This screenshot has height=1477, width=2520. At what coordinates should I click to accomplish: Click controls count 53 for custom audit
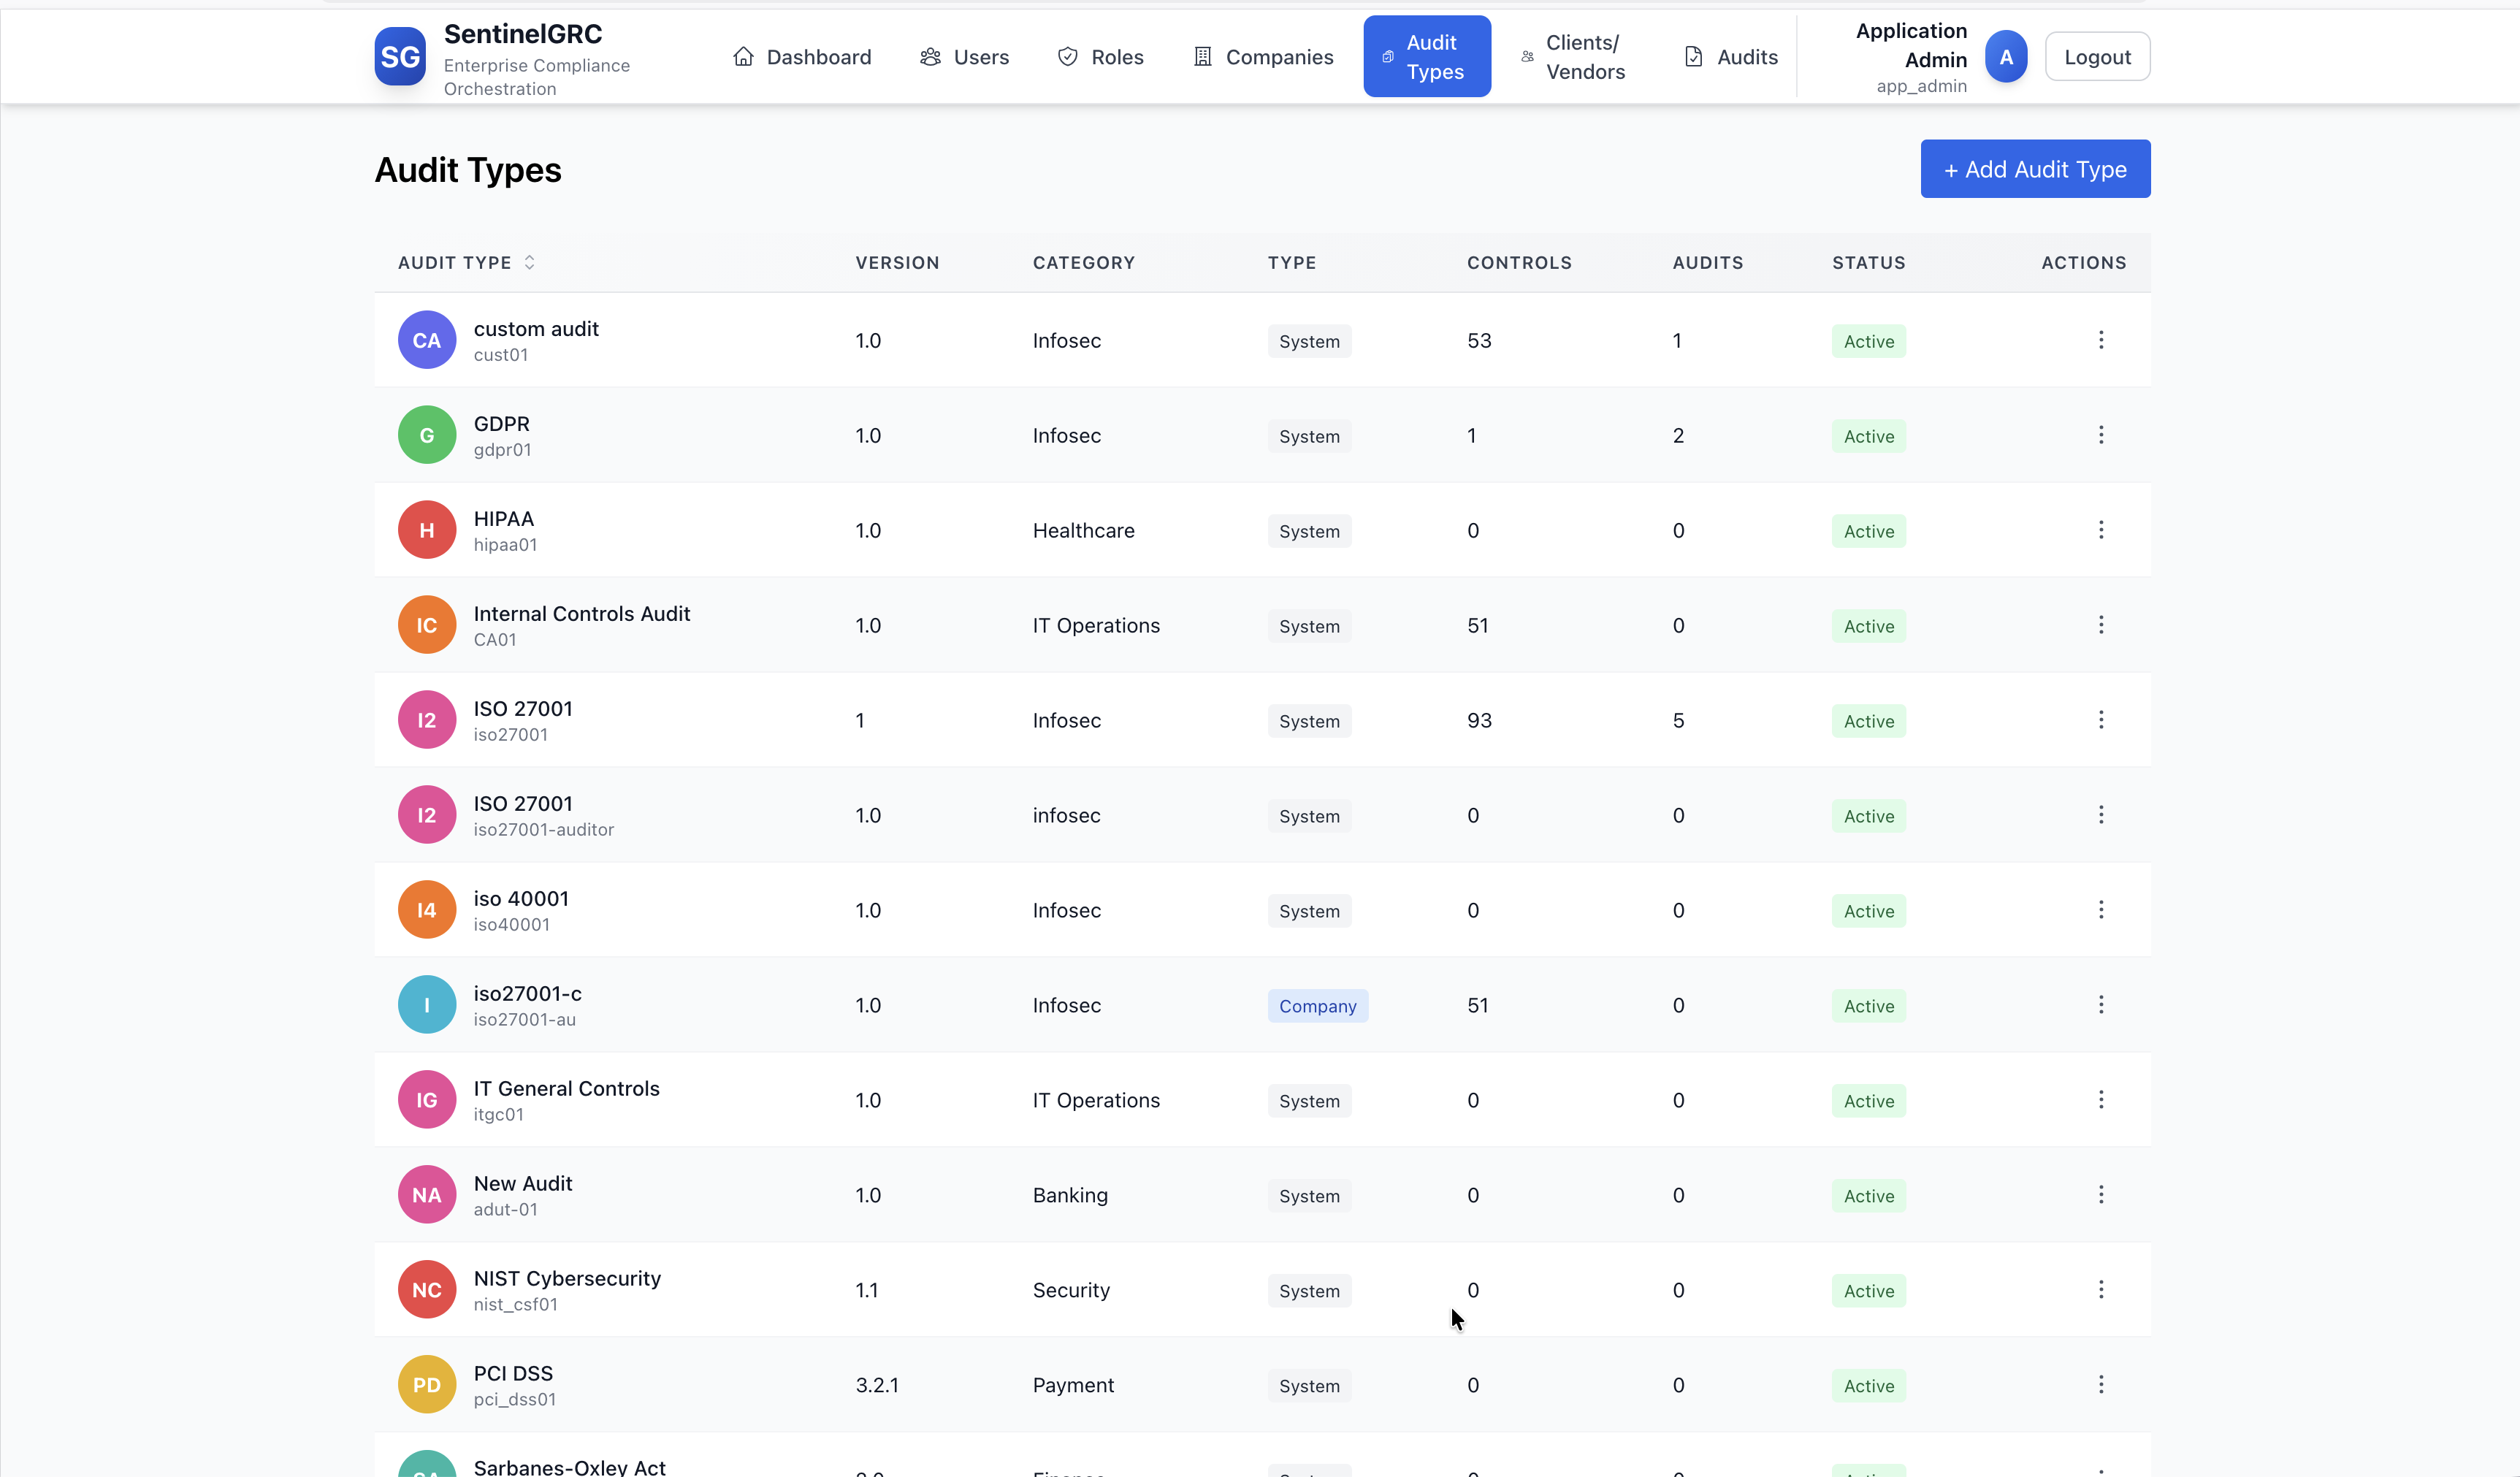[x=1479, y=341]
